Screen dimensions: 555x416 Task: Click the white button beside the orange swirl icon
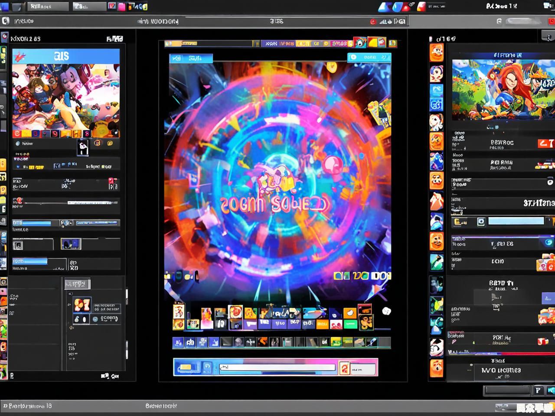(x=363, y=369)
